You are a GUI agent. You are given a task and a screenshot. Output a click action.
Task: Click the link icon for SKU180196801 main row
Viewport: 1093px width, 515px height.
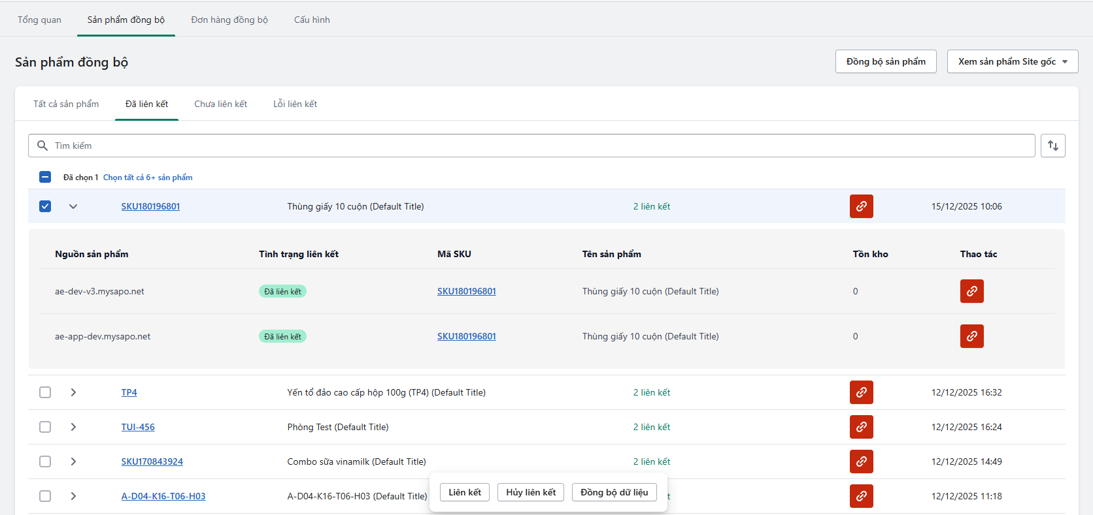(x=861, y=206)
